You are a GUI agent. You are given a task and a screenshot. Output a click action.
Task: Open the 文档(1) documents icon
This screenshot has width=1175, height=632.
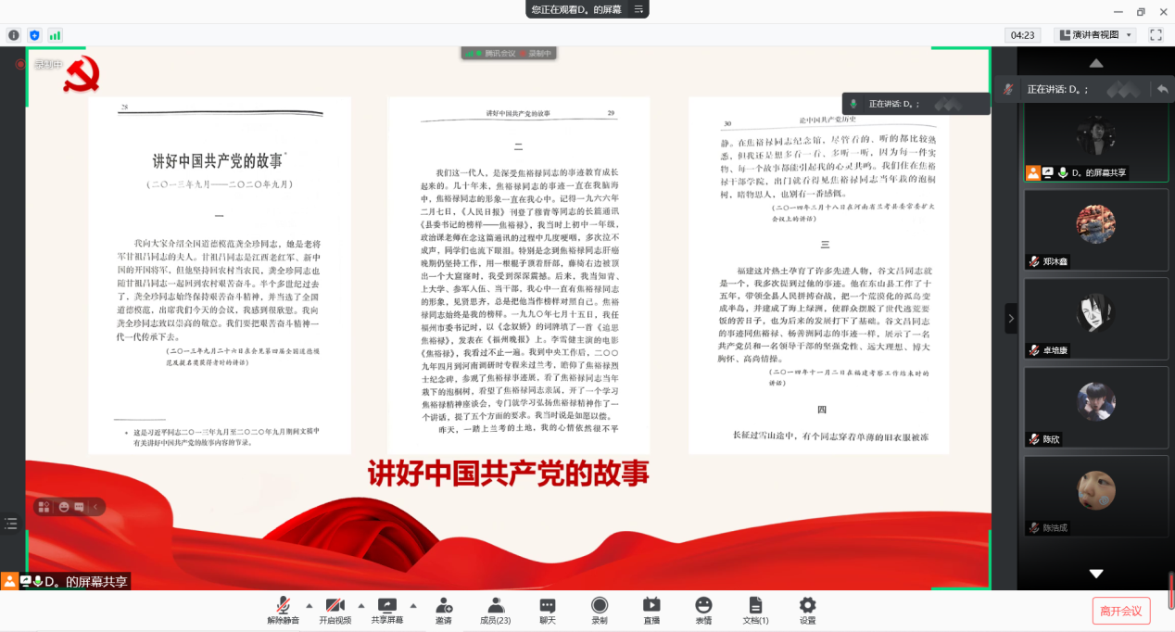[x=755, y=610]
